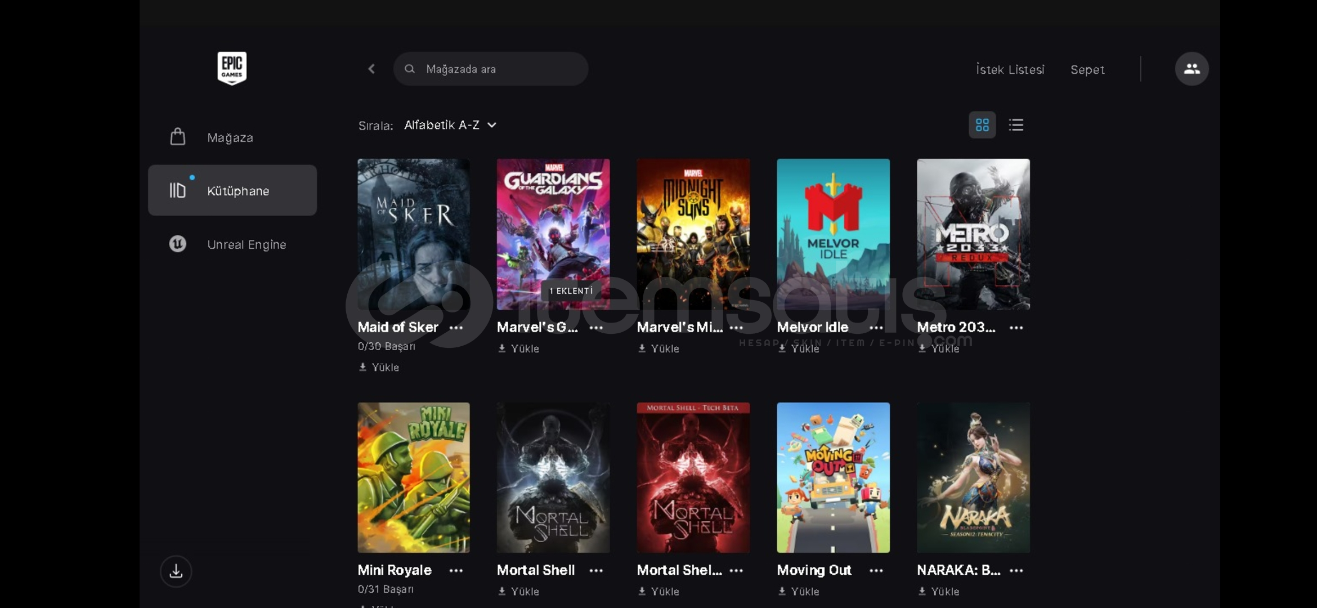Screen dimensions: 1317x608
Task: Click the Mağazada ara search field
Action: pos(491,69)
